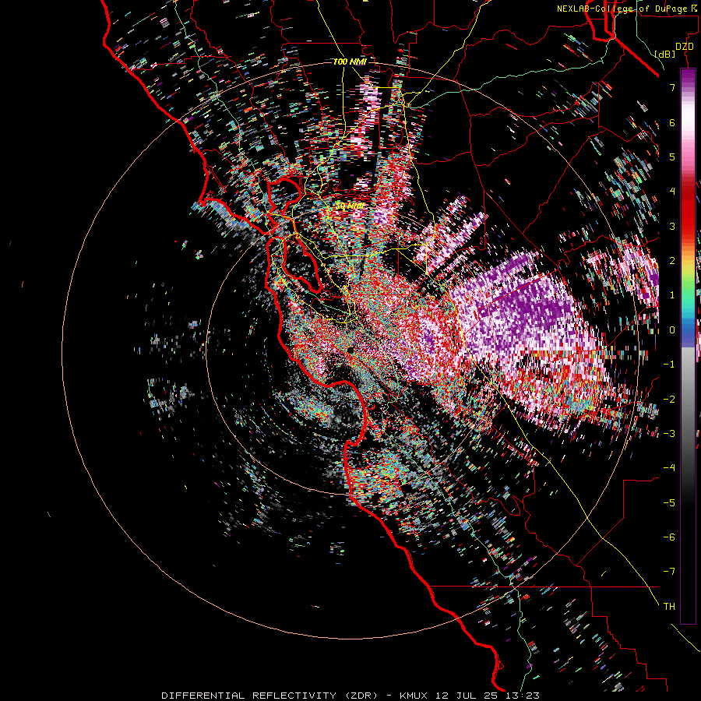Click the -3 value on the color scale
This screenshot has width=701, height=701.
[669, 434]
